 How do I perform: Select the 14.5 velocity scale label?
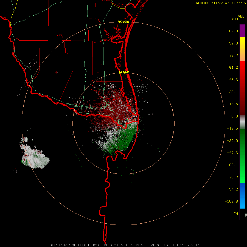(234, 104)
